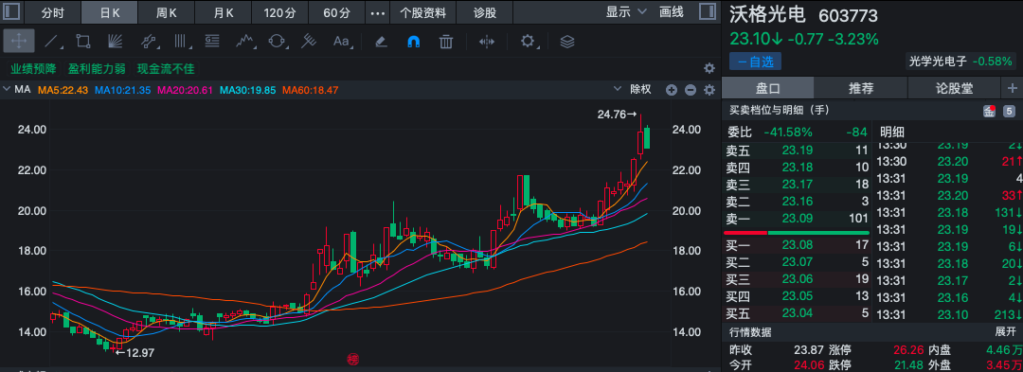Select the vertical cycle lines tool
Viewport: 1023px width, 372px height.
pyautogui.click(x=181, y=42)
